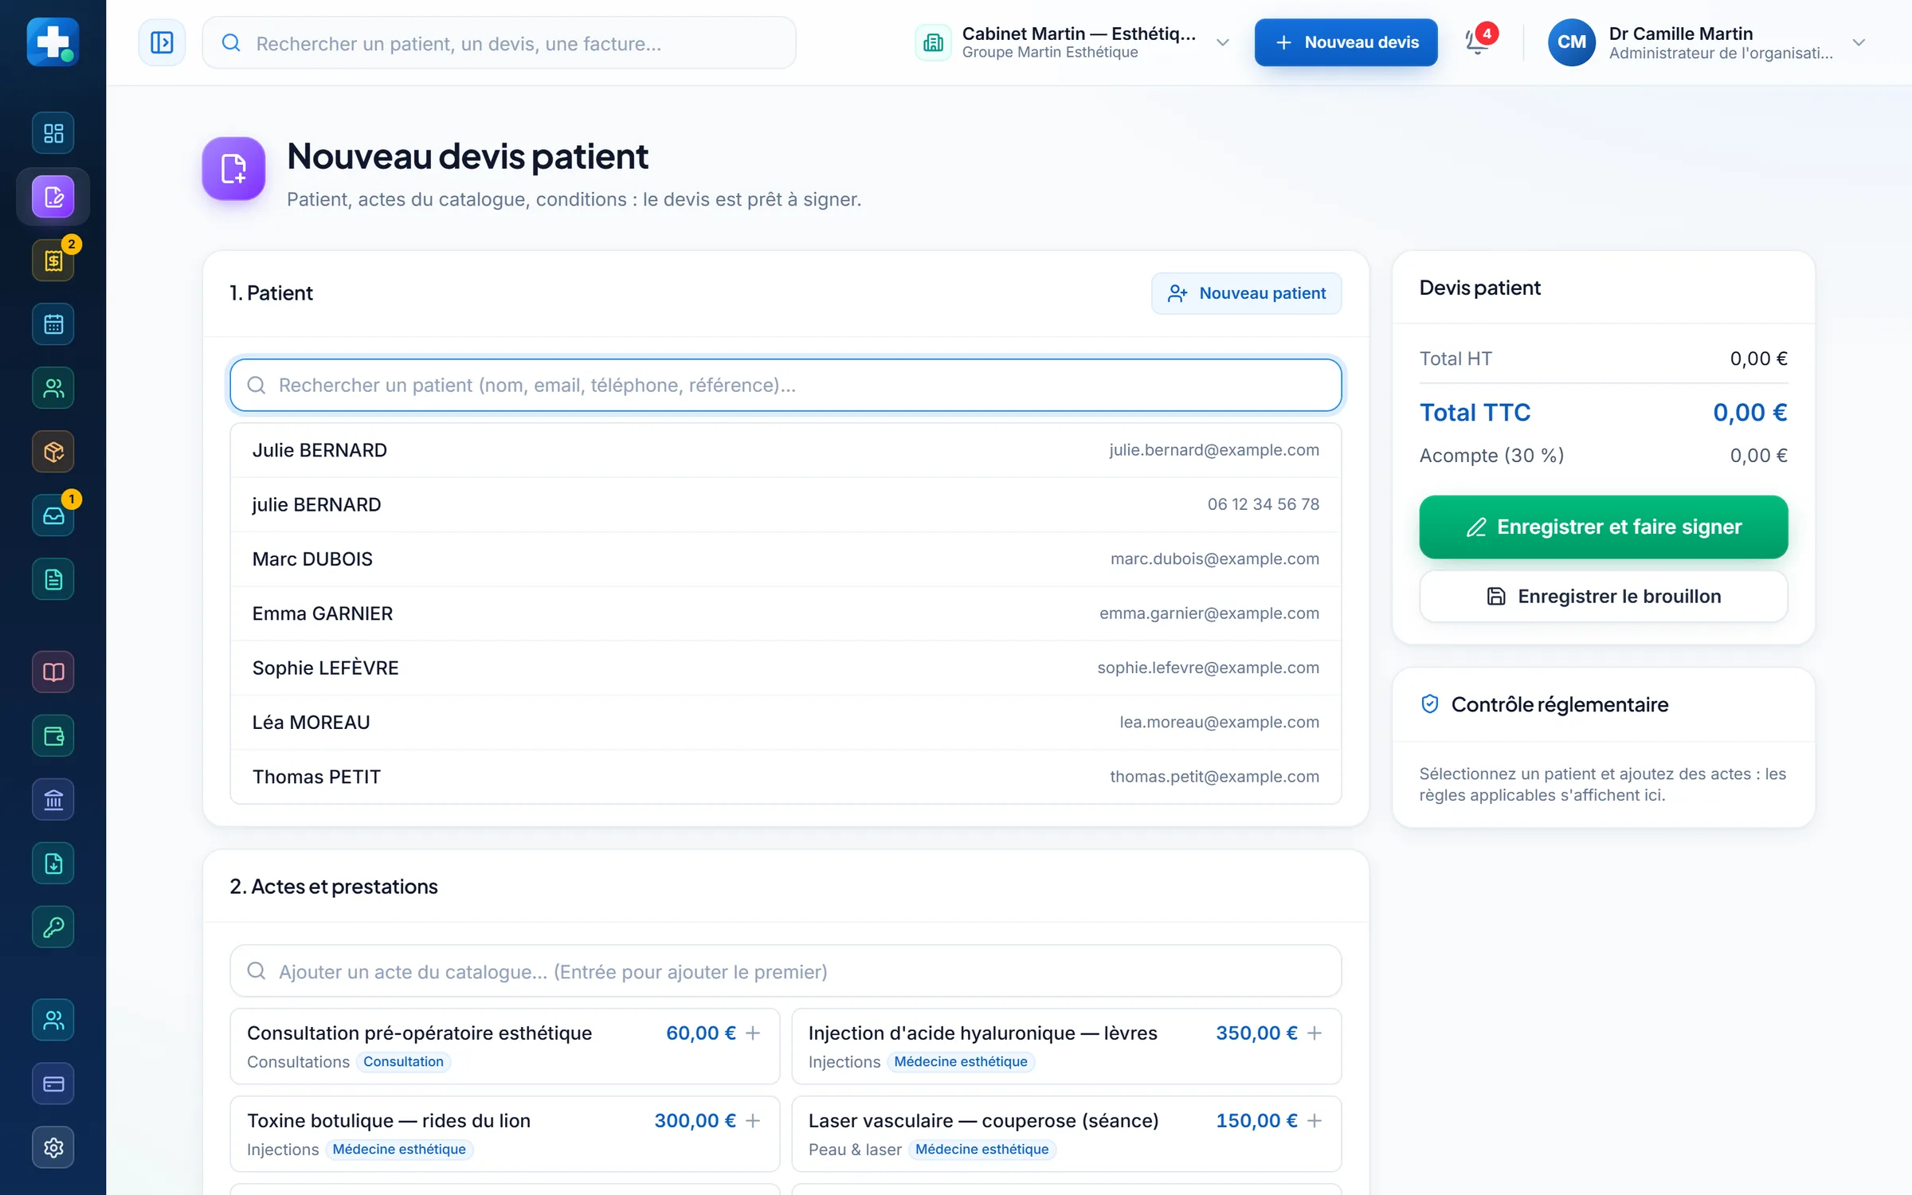Open the key icon in sidebar

[x=53, y=927]
